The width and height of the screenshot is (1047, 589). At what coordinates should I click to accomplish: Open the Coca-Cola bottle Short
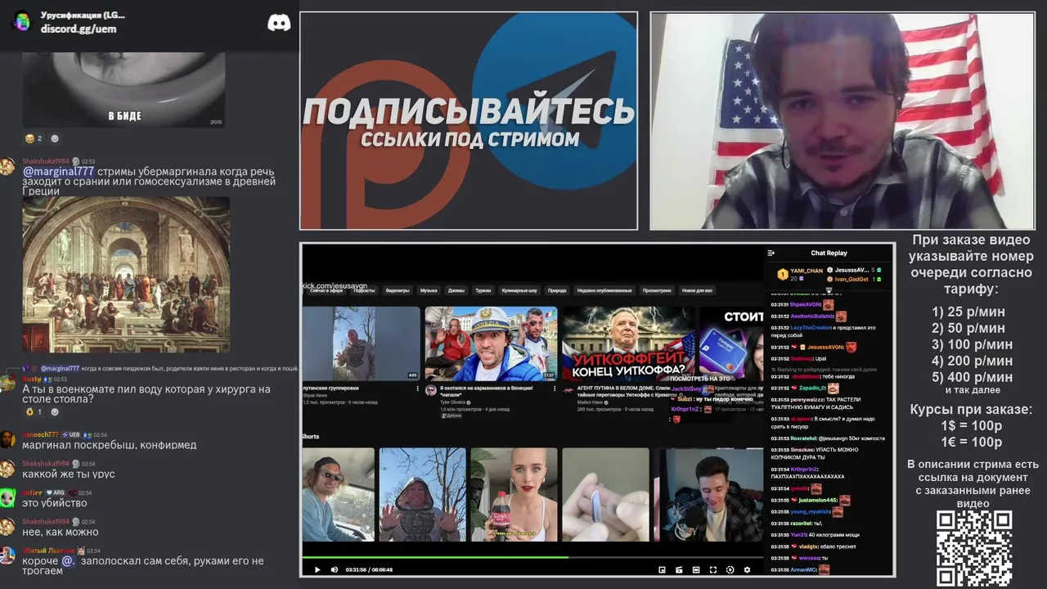point(514,494)
